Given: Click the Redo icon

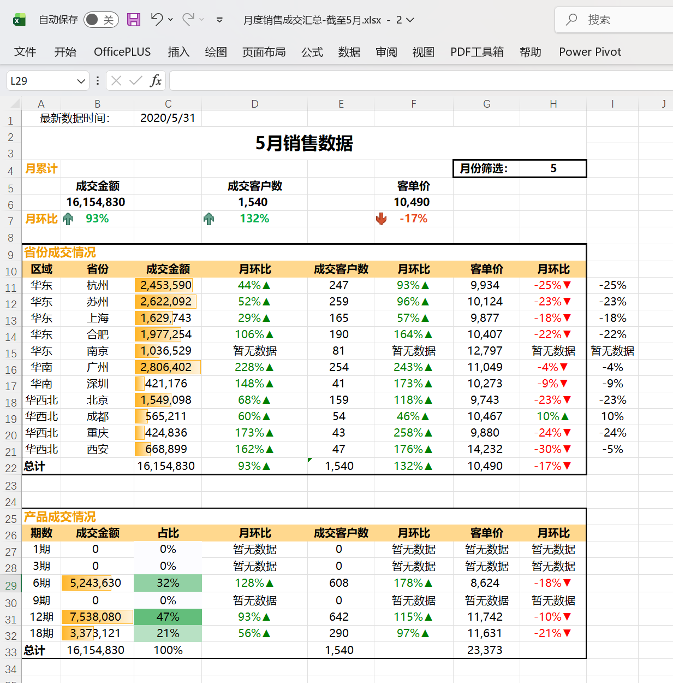Looking at the screenshot, I should pos(189,19).
